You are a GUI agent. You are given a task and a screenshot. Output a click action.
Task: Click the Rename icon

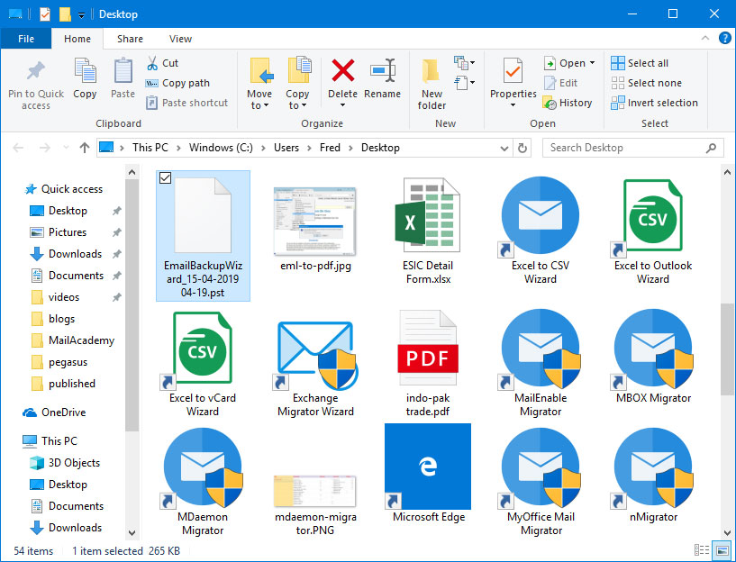(x=383, y=70)
